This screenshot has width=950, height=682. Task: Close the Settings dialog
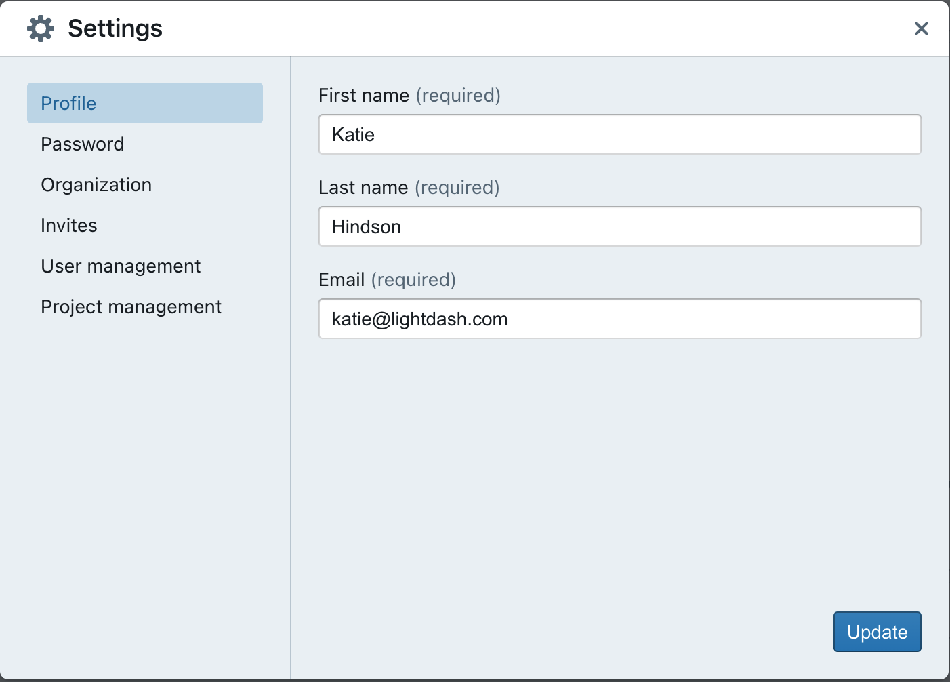tap(921, 28)
